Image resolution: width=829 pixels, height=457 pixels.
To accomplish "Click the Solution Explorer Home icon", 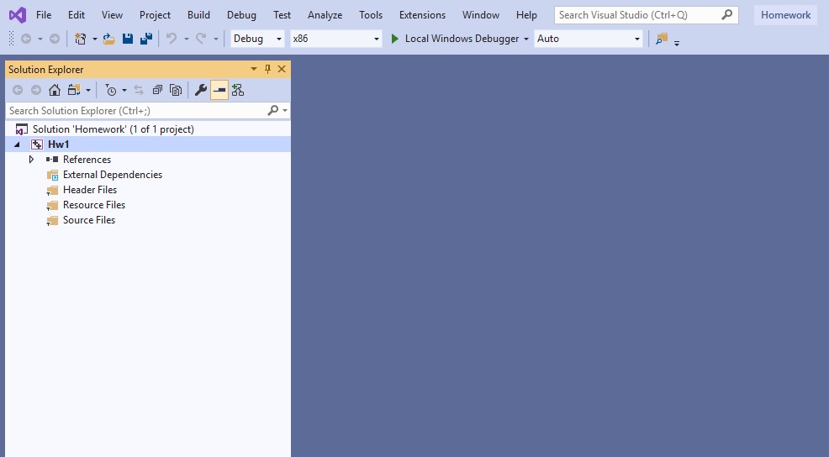I will (55, 91).
